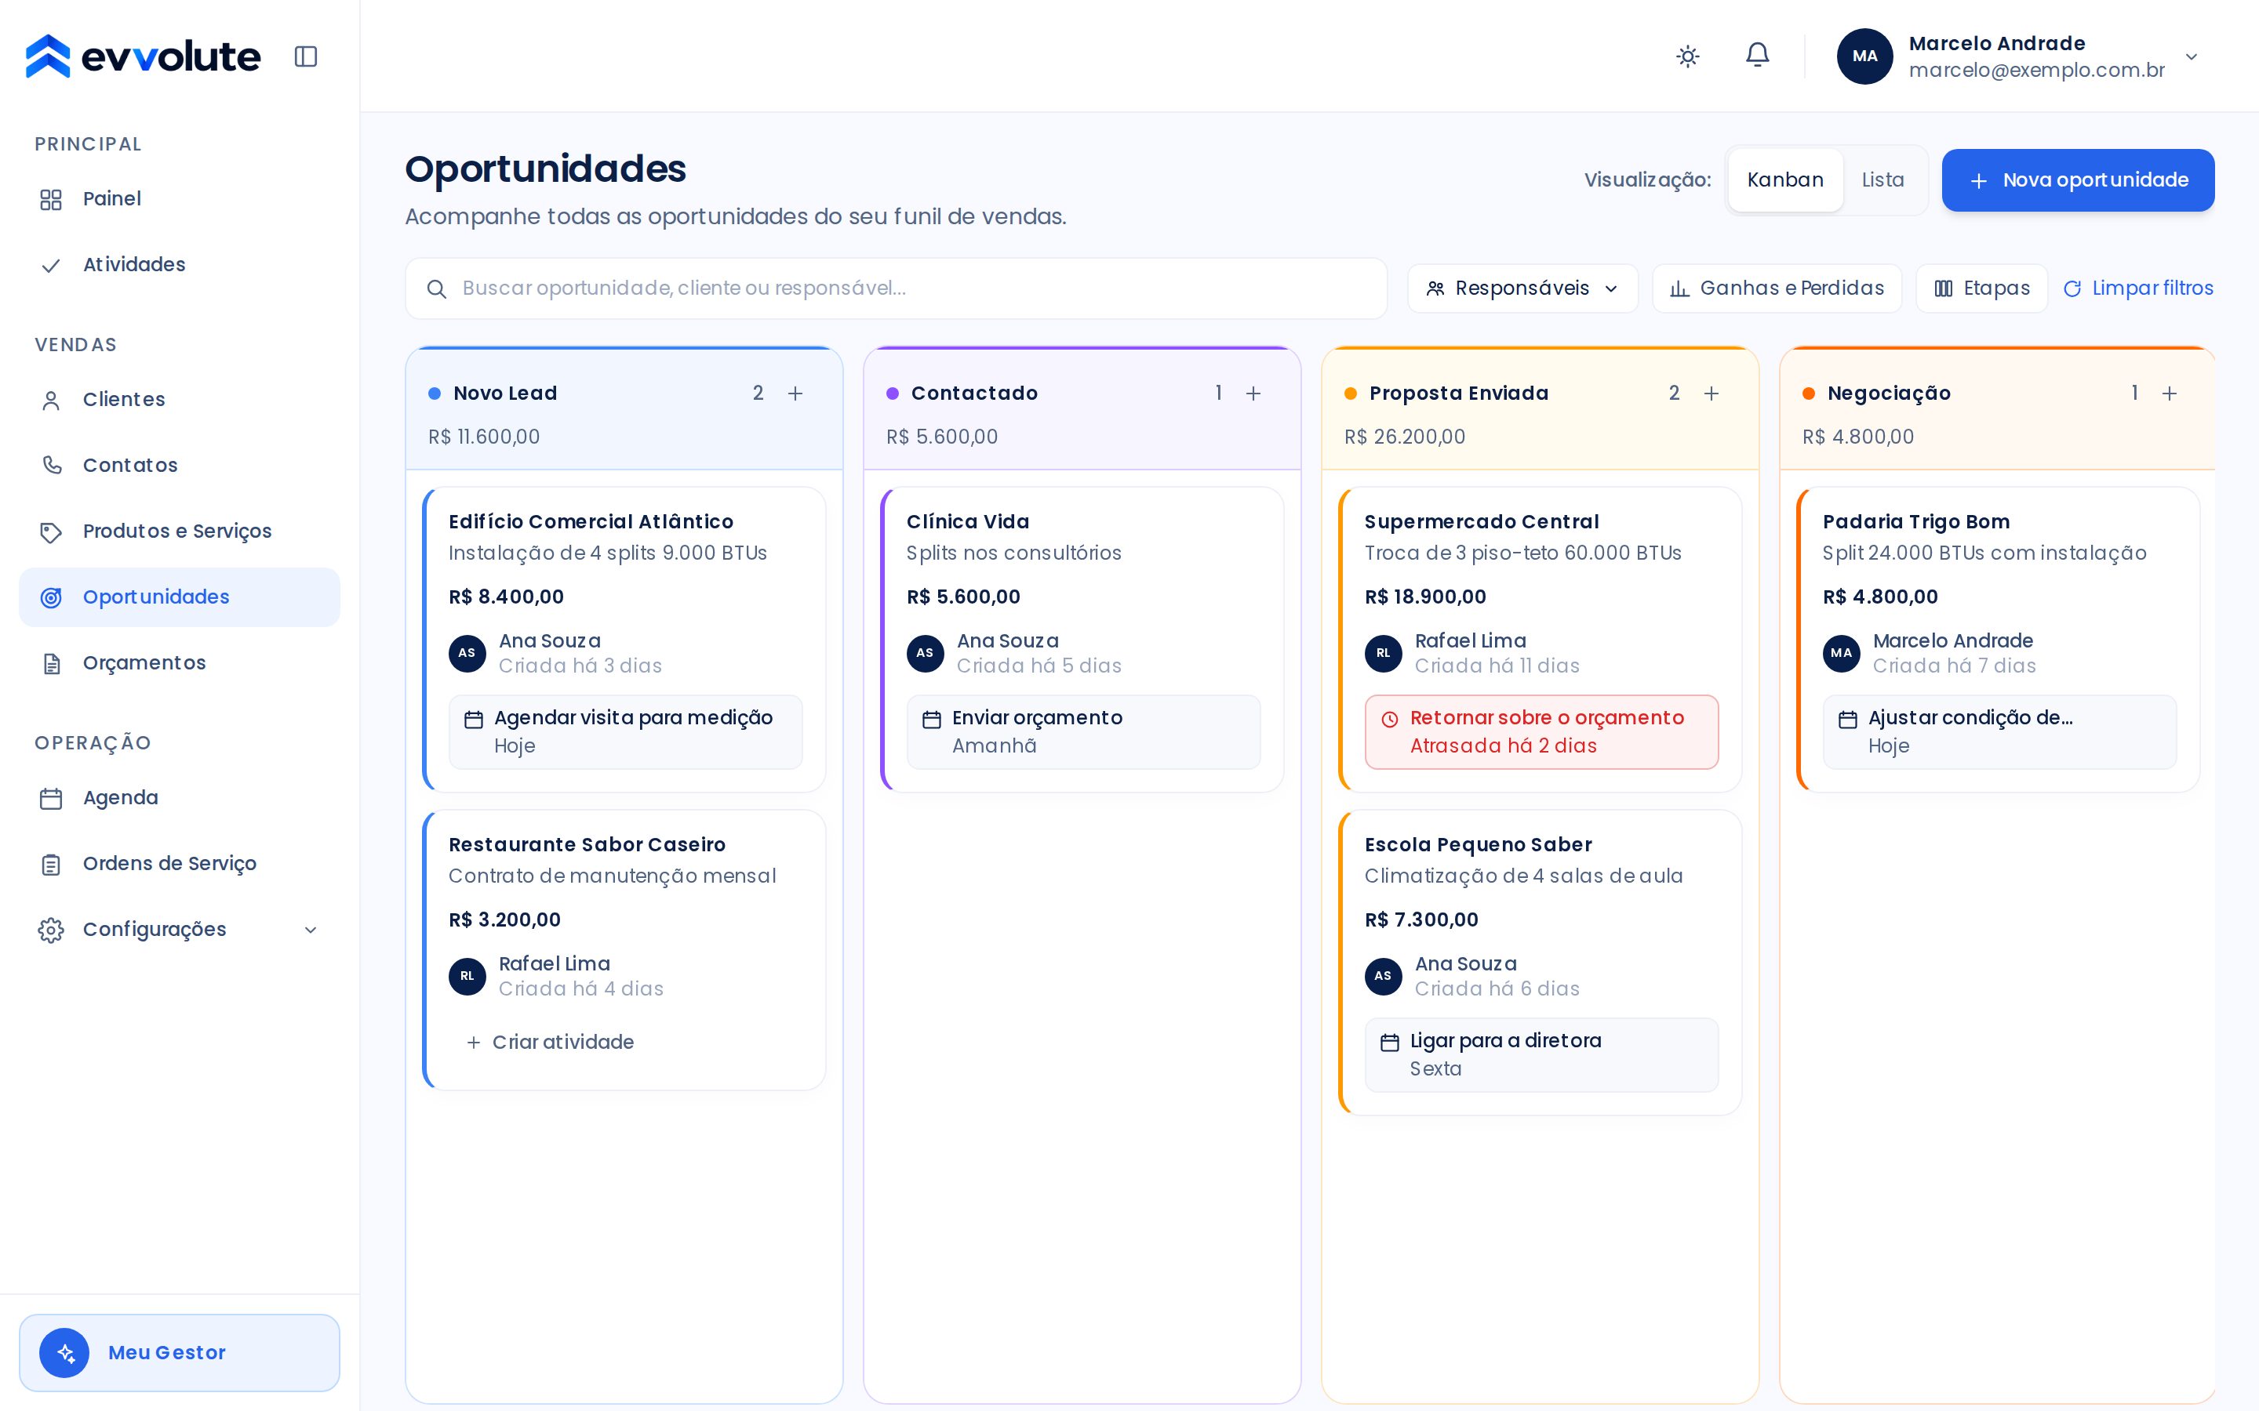The width and height of the screenshot is (2259, 1411).
Task: Add opportunity to Contactado column
Action: (x=1253, y=394)
